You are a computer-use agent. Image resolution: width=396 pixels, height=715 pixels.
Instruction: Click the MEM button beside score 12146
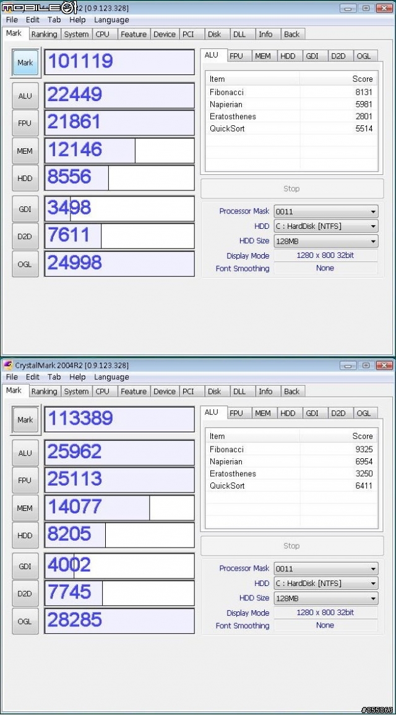click(x=25, y=151)
